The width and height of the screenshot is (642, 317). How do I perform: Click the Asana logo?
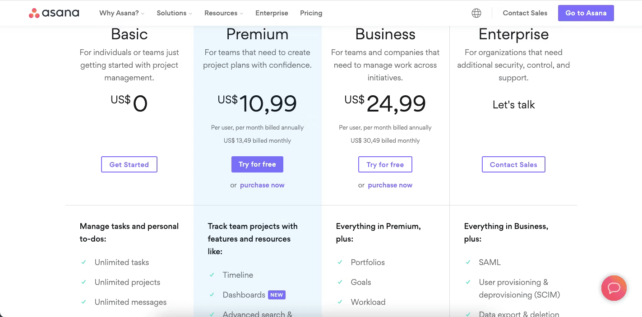pyautogui.click(x=54, y=13)
